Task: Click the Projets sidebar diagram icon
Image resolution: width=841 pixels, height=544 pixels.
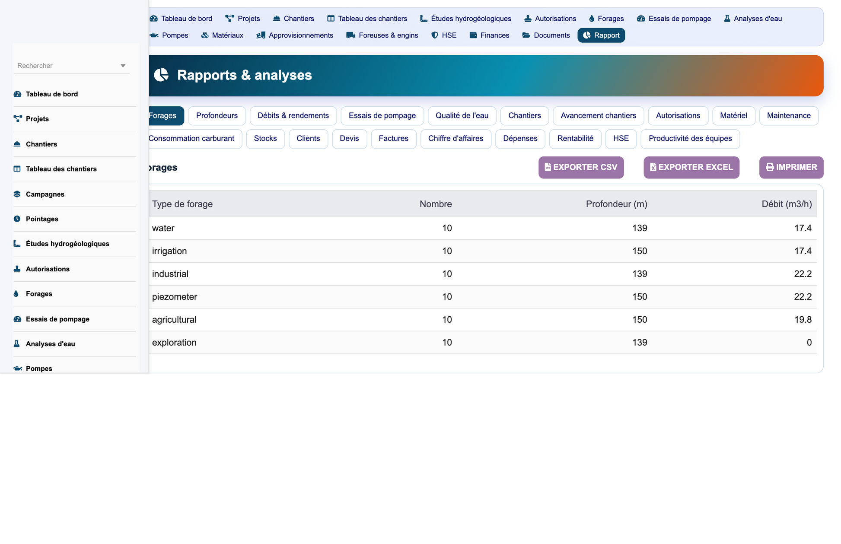Action: (x=17, y=119)
